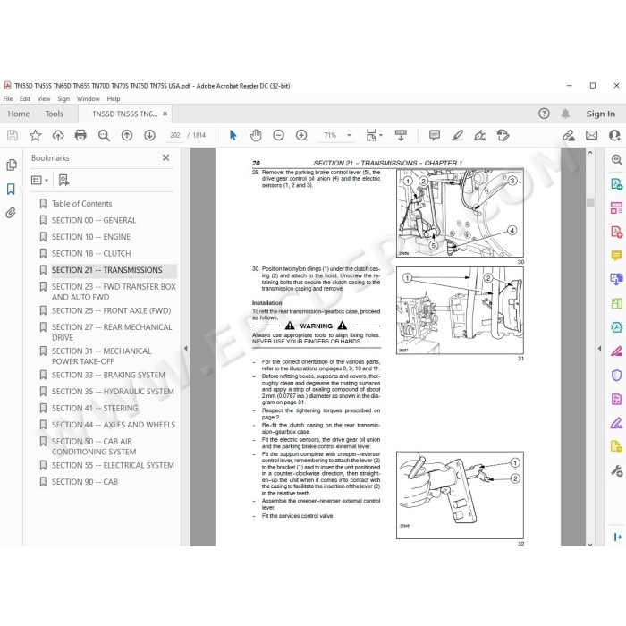Zoom out with the minus button
This screenshot has height=626, width=626.
pyautogui.click(x=278, y=135)
